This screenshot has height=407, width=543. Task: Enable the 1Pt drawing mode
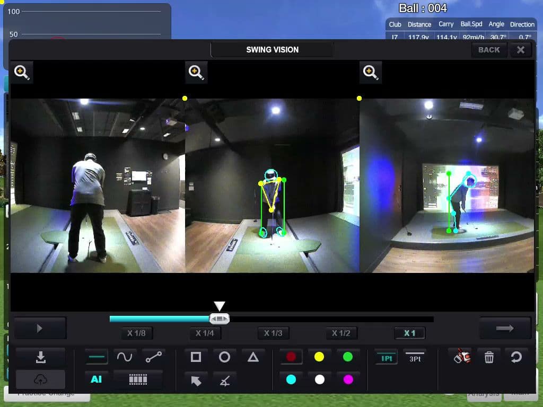(x=386, y=358)
